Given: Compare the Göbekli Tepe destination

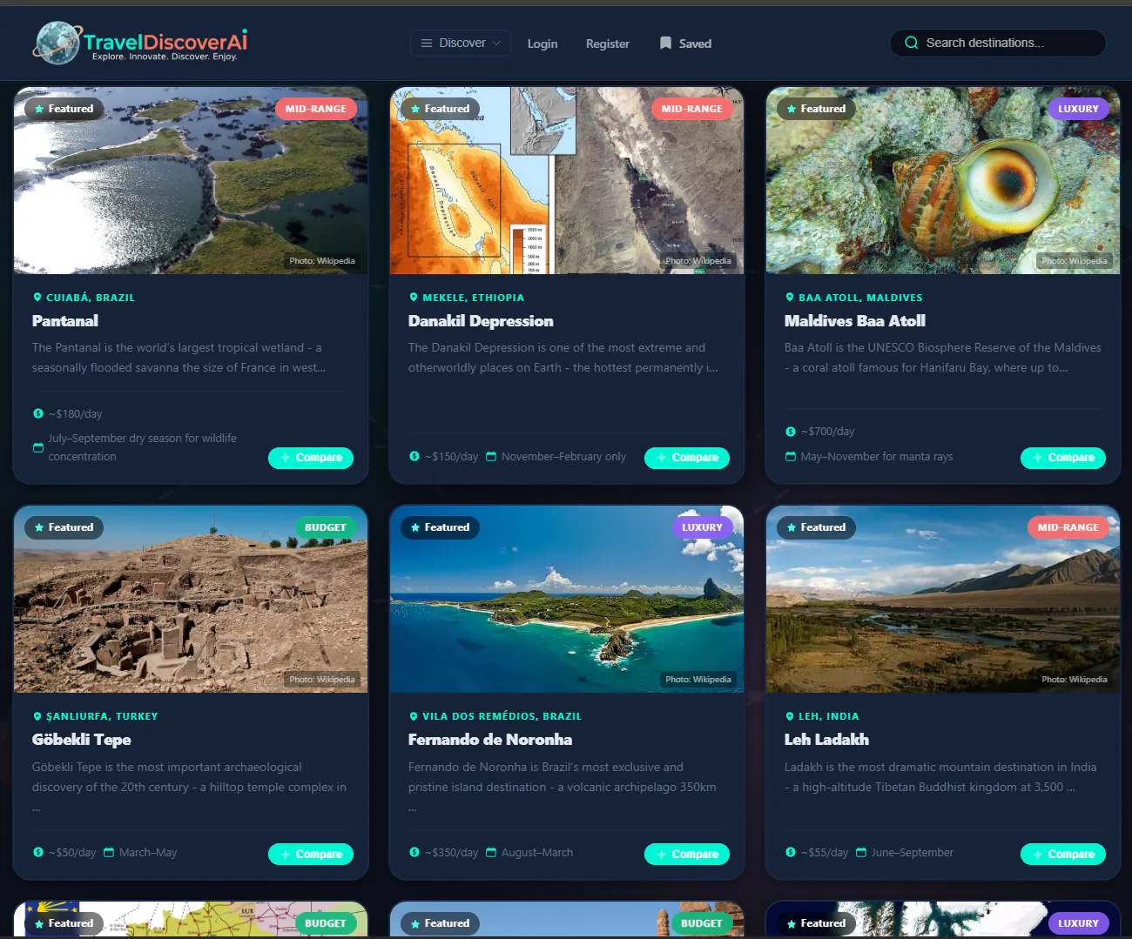Looking at the screenshot, I should [311, 855].
